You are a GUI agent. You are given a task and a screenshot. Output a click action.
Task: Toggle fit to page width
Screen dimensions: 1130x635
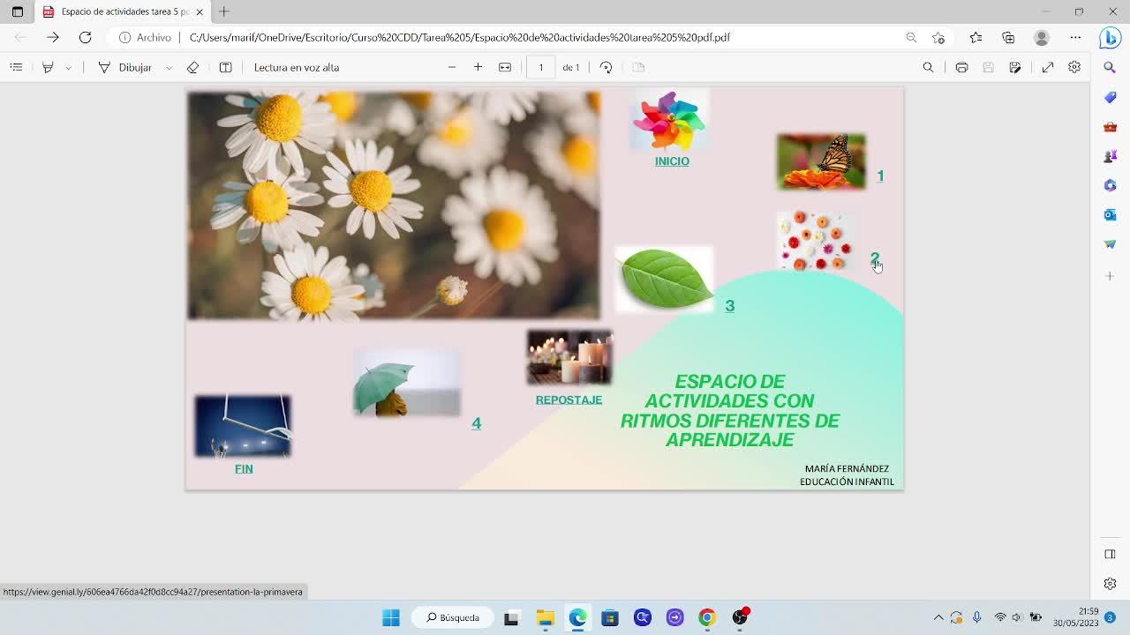click(505, 67)
